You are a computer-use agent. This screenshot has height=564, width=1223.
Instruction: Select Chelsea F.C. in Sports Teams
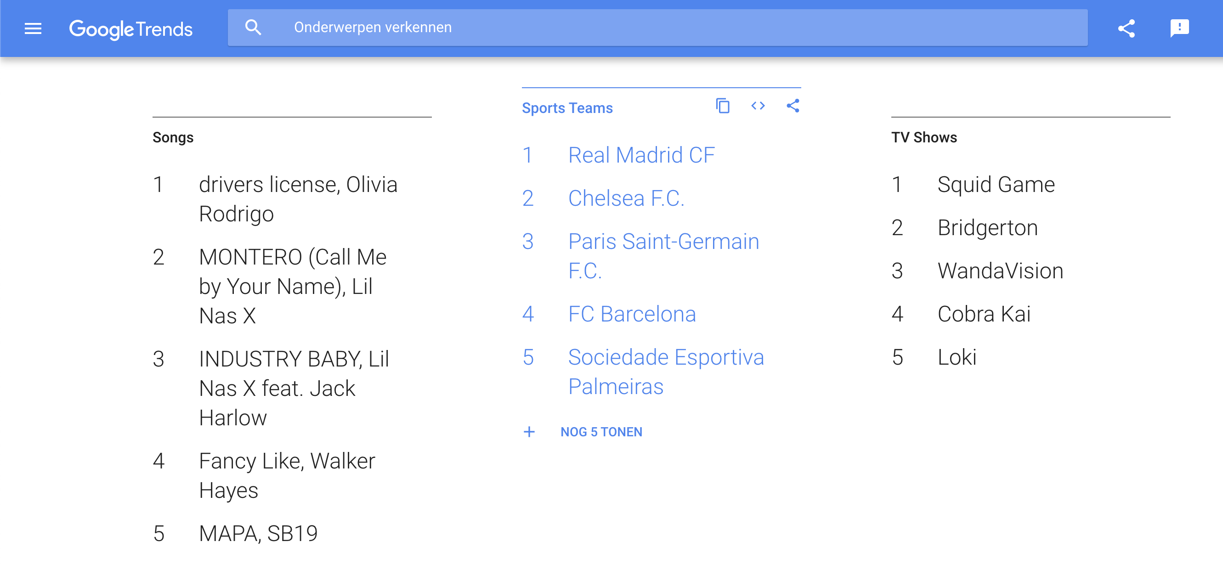[626, 198]
